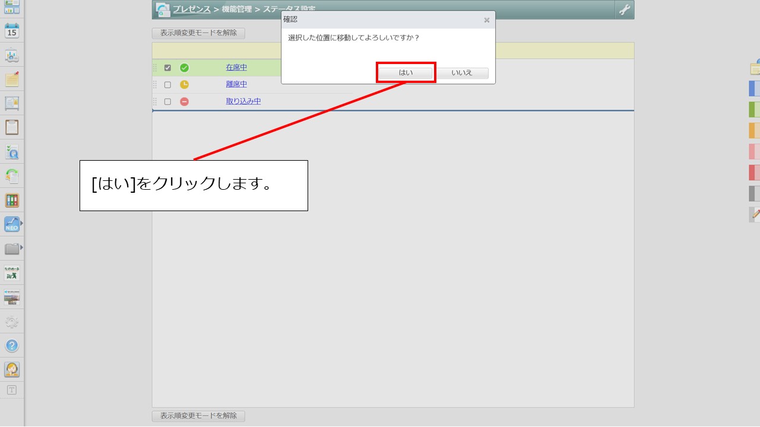Open the 機能管理 breadcrumb entry
This screenshot has width=760, height=427.
236,9
